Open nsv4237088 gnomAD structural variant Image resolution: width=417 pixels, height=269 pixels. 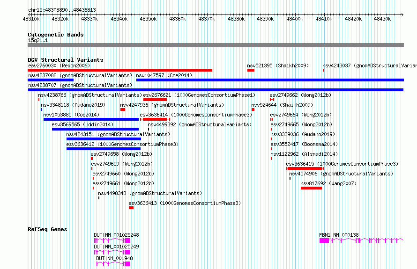[x=80, y=75]
